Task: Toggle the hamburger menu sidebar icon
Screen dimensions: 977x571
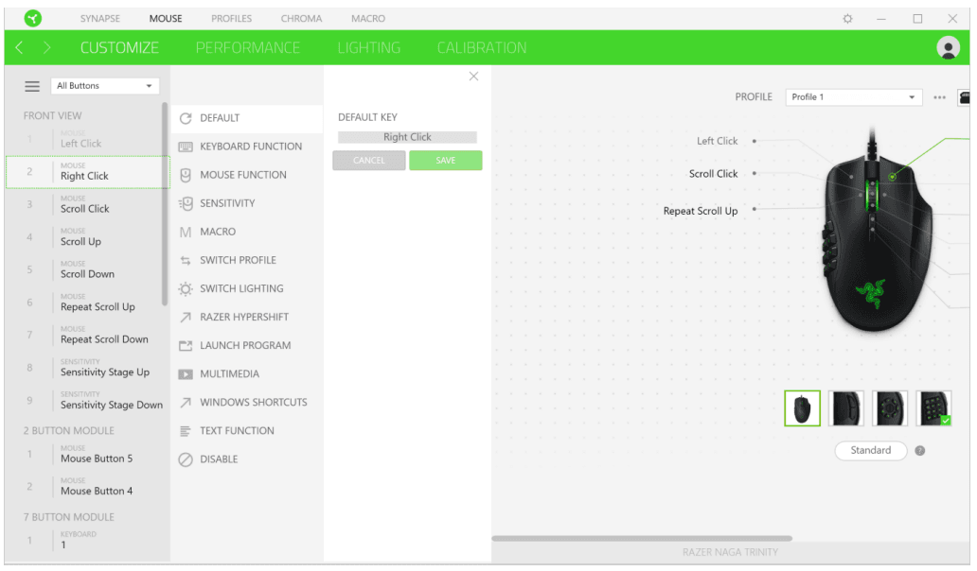Action: click(32, 86)
